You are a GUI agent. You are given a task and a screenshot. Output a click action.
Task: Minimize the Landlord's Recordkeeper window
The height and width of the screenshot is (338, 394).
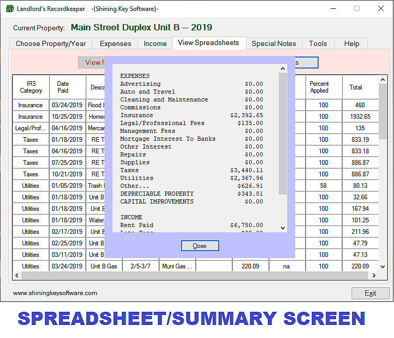333,8
